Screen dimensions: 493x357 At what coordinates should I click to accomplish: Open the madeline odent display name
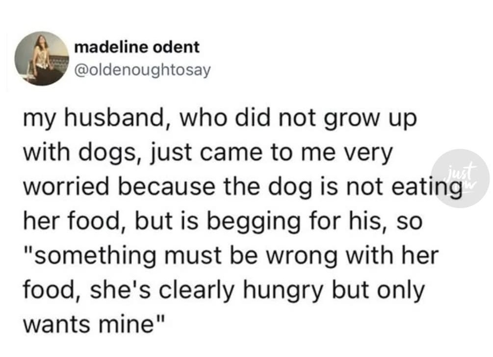137,48
